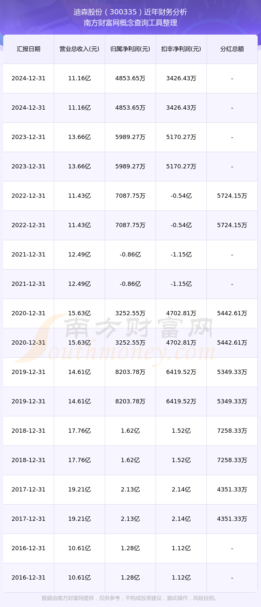Select the 扣非净利润(元) column header

click(181, 49)
